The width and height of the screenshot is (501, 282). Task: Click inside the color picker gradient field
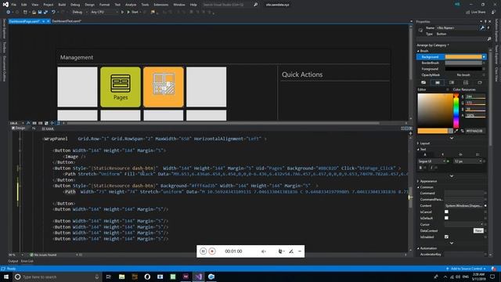click(435, 110)
